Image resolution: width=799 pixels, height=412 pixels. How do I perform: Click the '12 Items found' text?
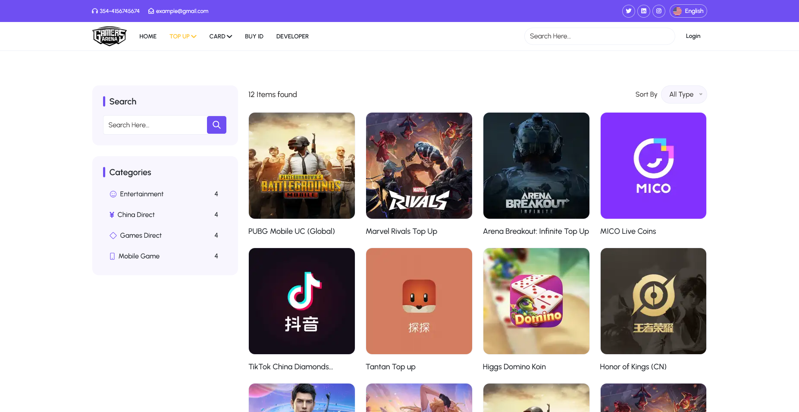(273, 94)
